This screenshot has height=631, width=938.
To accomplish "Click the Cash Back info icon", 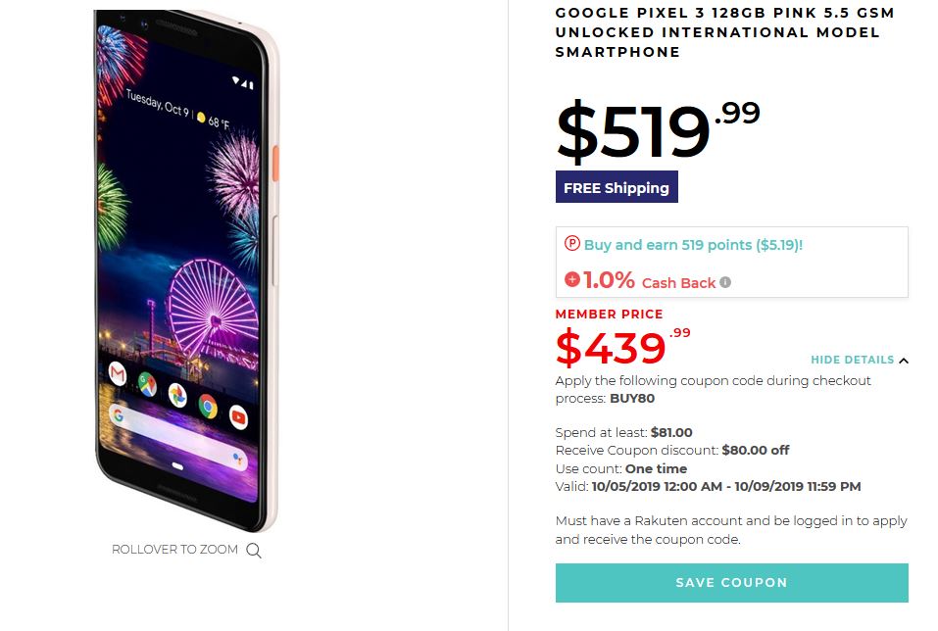I will [x=725, y=282].
